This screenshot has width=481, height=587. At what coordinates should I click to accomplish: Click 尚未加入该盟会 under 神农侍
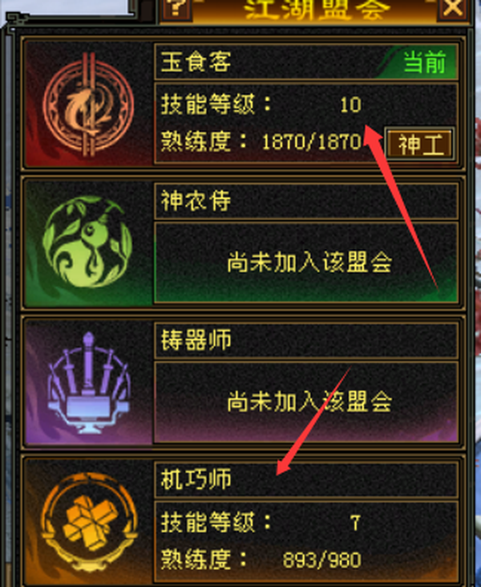point(309,262)
